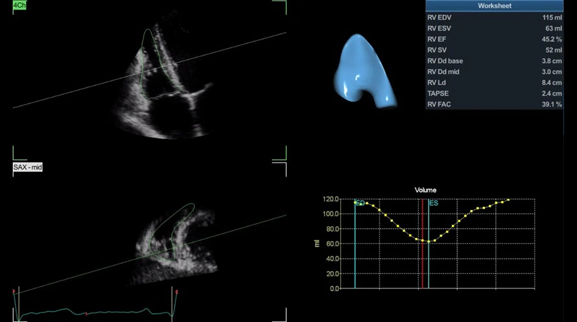
Task: Click the RV EF value row
Action: click(494, 39)
